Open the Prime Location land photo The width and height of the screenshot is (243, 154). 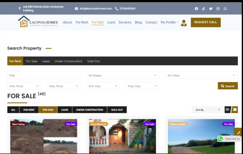201,136
